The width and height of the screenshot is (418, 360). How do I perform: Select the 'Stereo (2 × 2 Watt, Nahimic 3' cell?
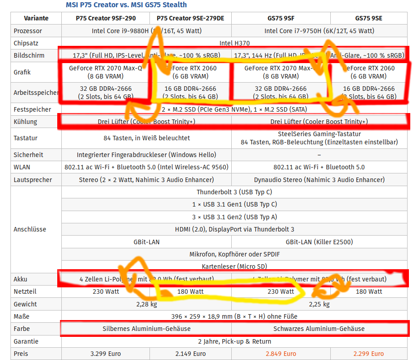[x=146, y=180]
